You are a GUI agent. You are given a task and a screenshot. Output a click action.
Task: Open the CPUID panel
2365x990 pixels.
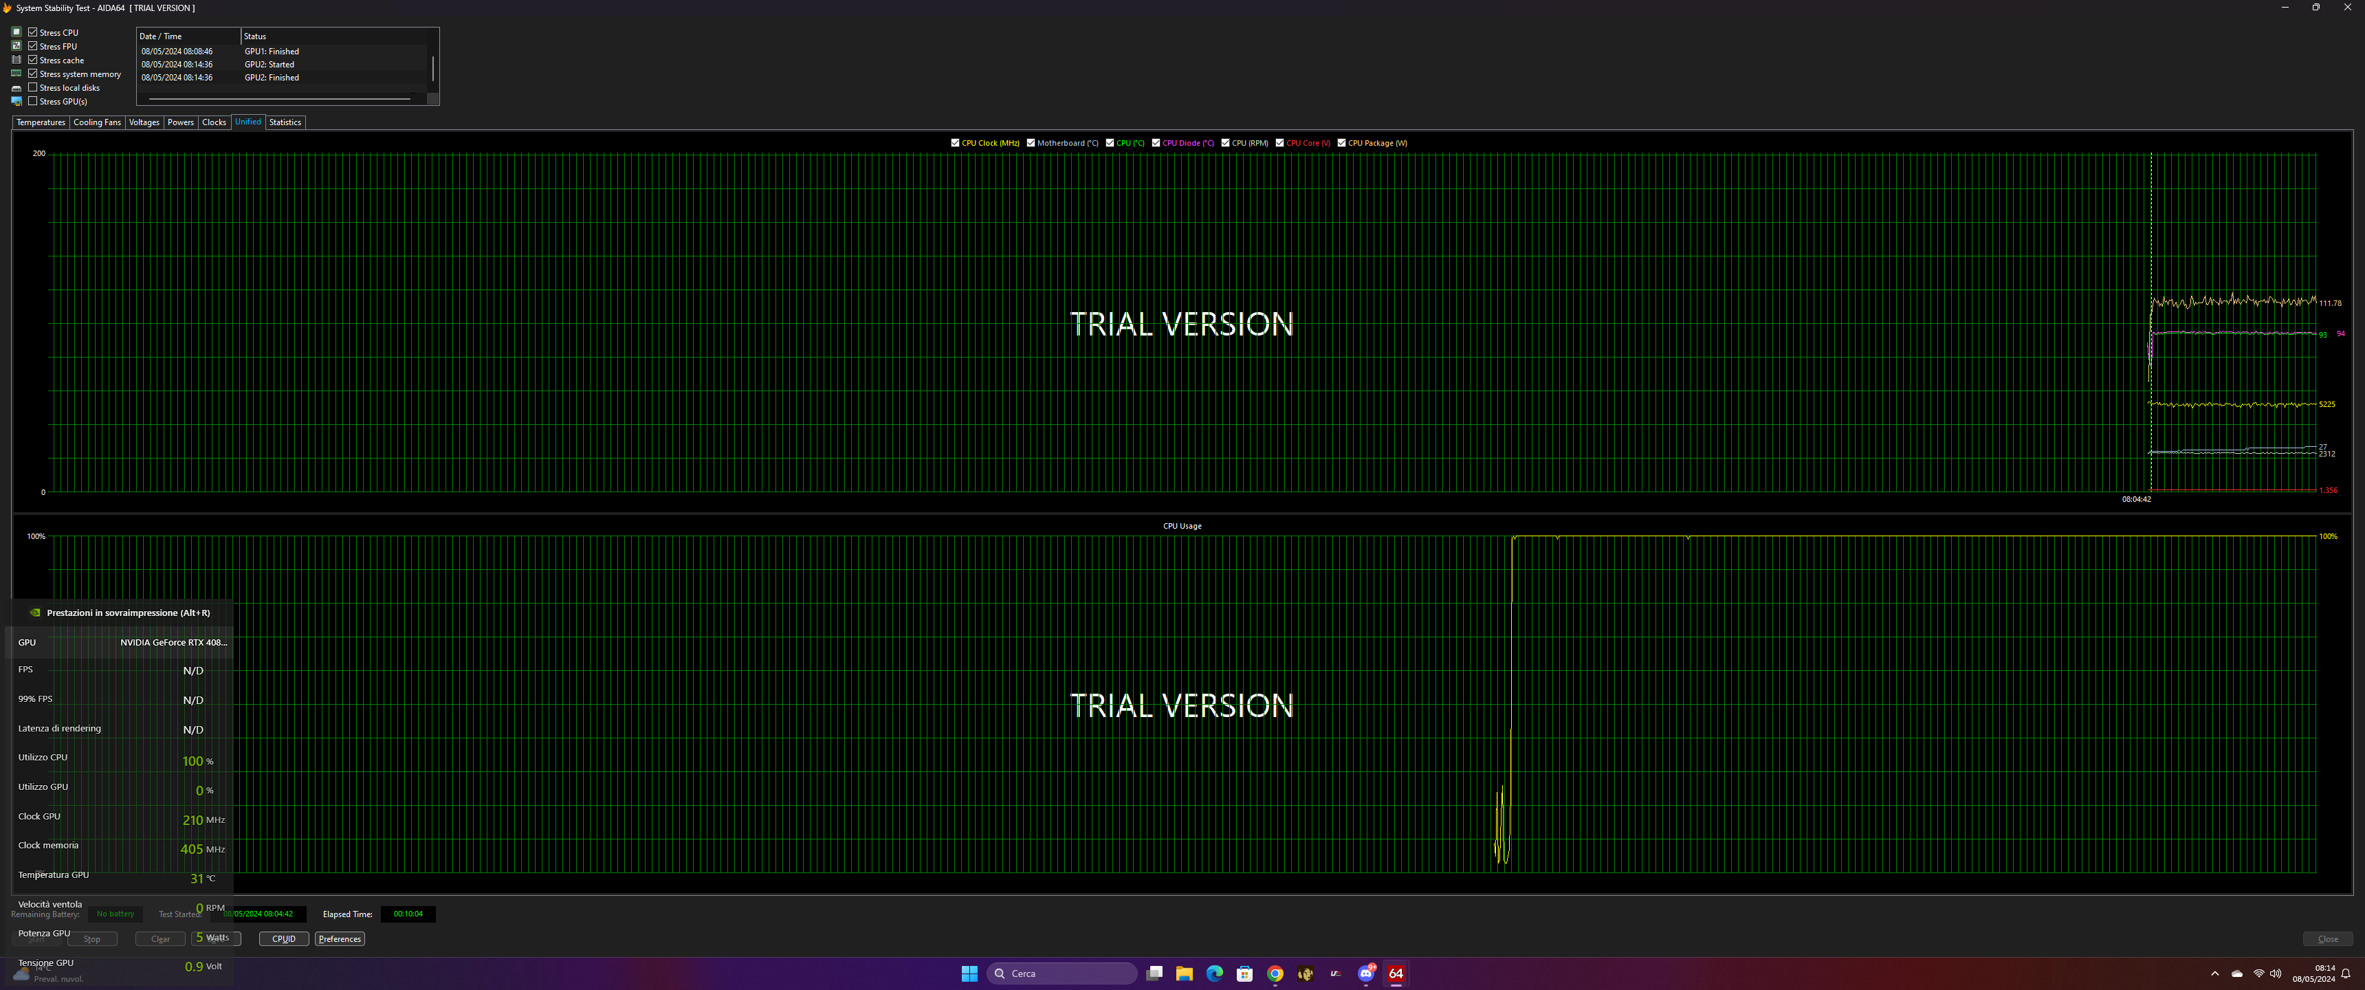point(284,938)
